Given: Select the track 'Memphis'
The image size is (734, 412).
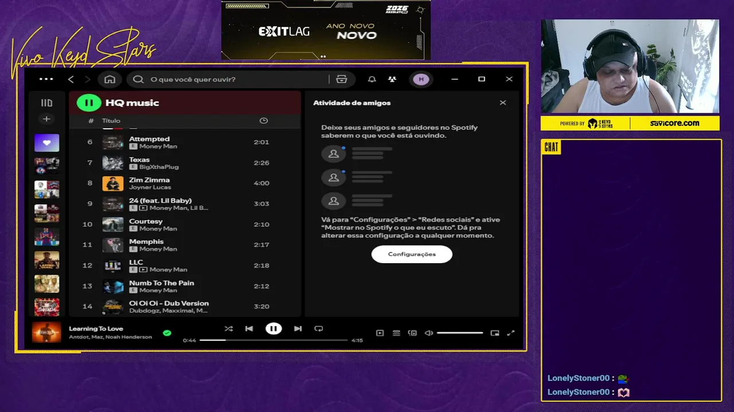Looking at the screenshot, I should (185, 245).
